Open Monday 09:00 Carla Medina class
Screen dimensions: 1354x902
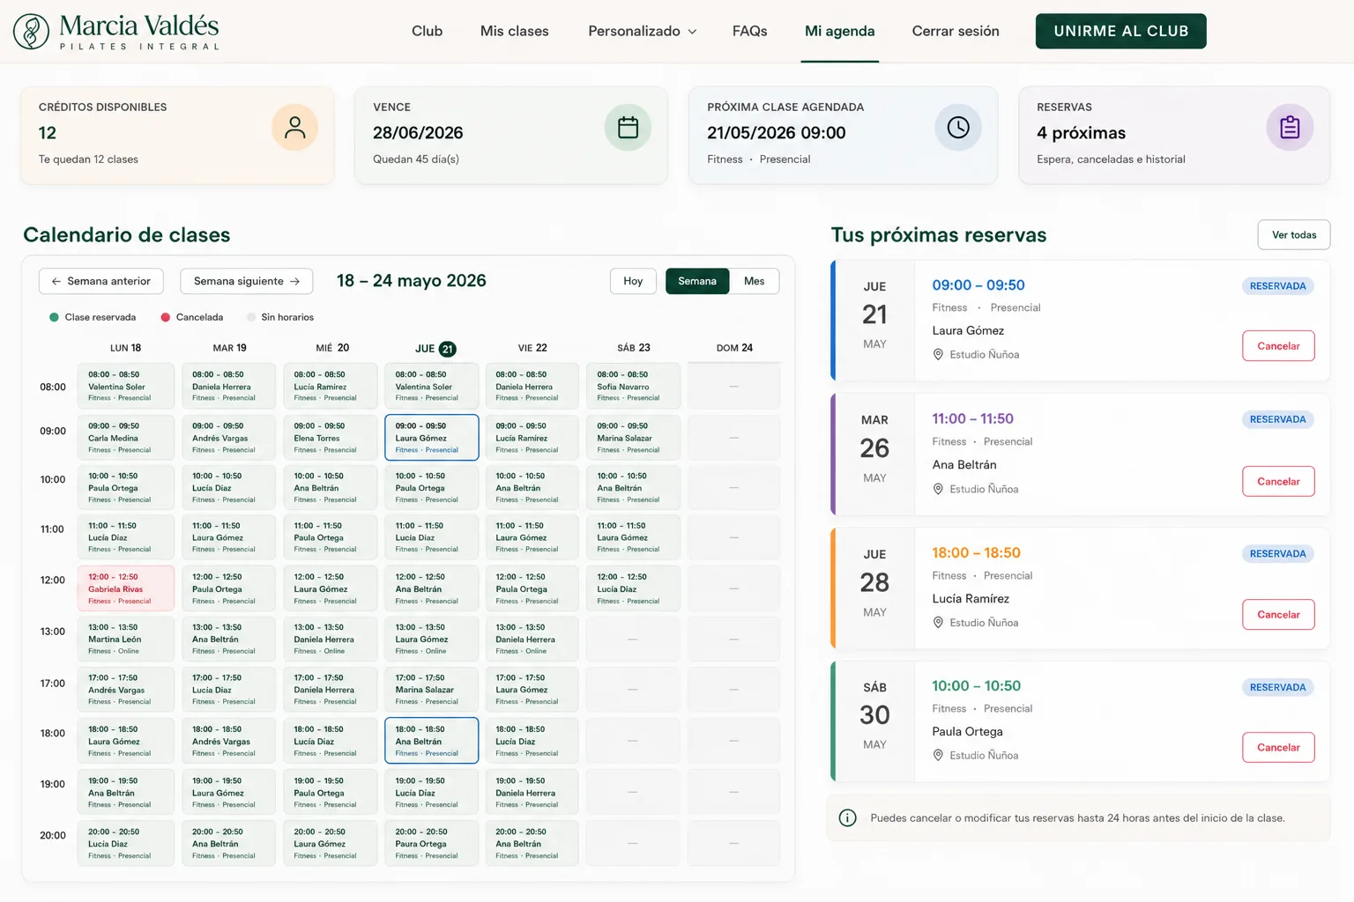click(126, 437)
